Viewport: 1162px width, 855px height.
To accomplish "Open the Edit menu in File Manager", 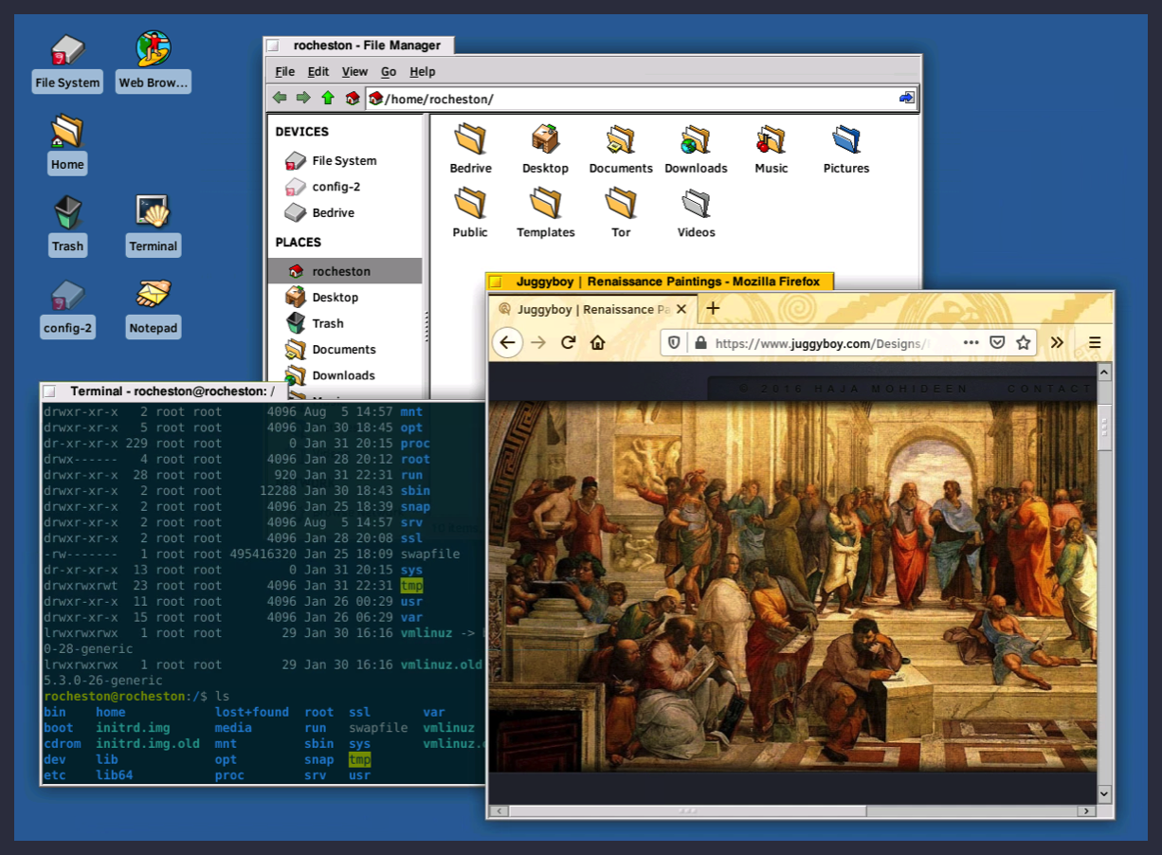I will tap(318, 71).
